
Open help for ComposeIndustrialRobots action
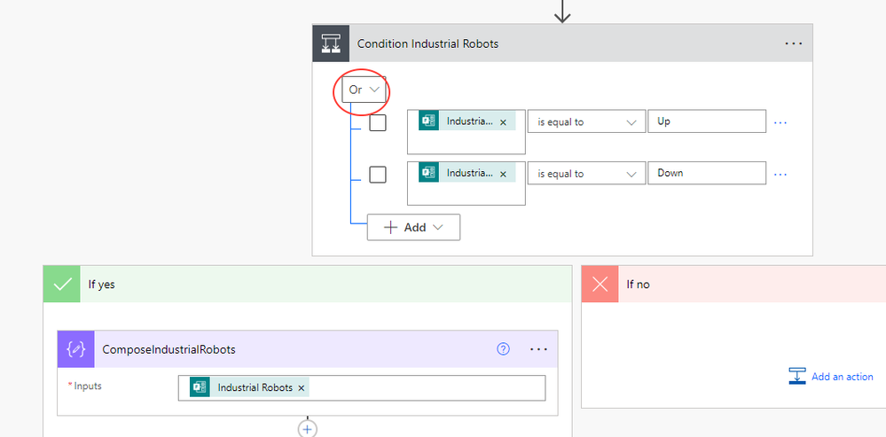pos(503,349)
